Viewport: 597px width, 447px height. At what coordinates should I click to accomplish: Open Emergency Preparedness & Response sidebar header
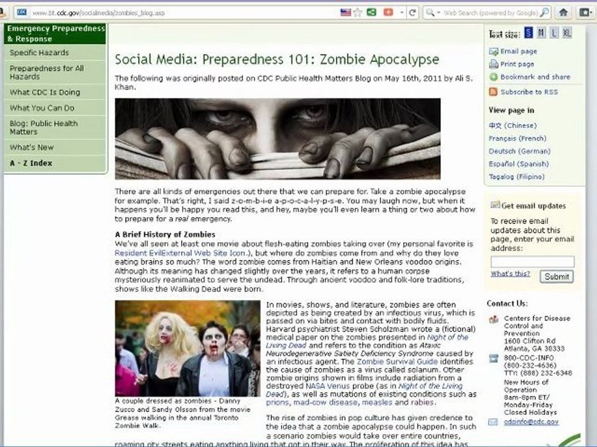point(55,34)
